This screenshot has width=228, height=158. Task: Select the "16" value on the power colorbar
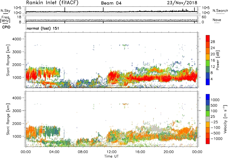[213, 60]
